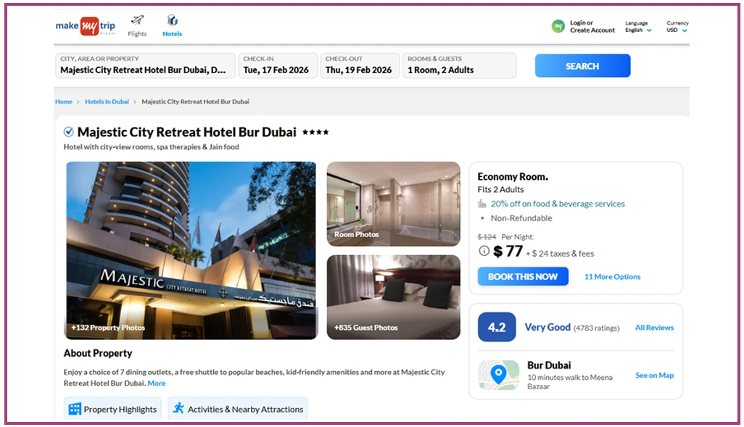The width and height of the screenshot is (744, 427).
Task: Expand the Language English dropdown
Action: 638,27
